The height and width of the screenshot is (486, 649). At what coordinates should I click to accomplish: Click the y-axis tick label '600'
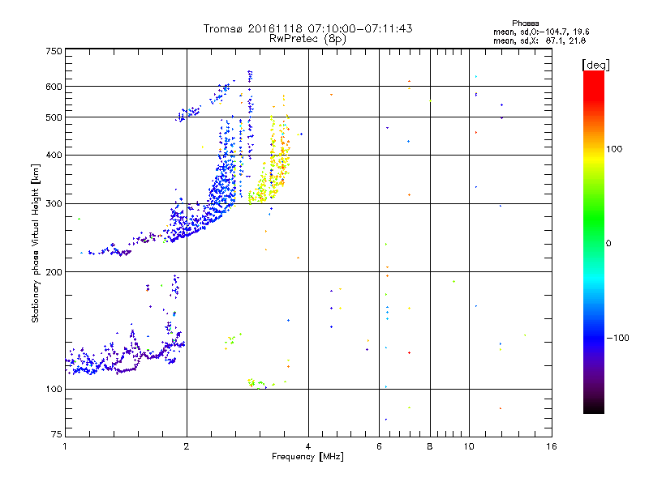tap(54, 87)
